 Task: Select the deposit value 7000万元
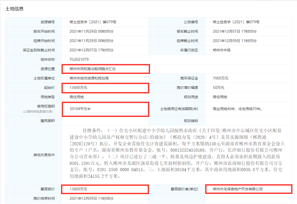click(221, 78)
